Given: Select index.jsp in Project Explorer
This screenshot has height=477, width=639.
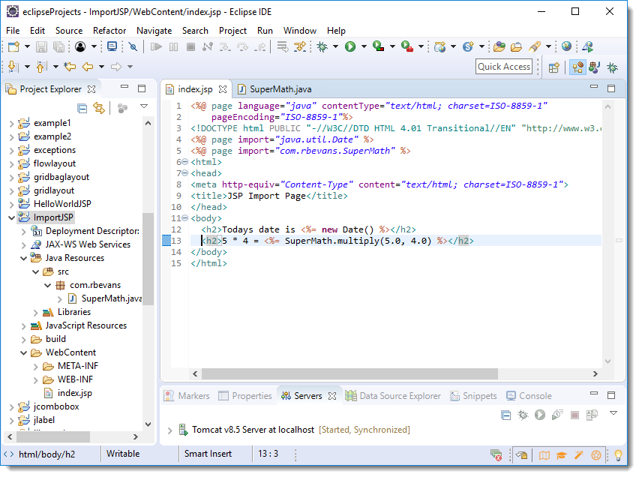Looking at the screenshot, I should [x=74, y=393].
